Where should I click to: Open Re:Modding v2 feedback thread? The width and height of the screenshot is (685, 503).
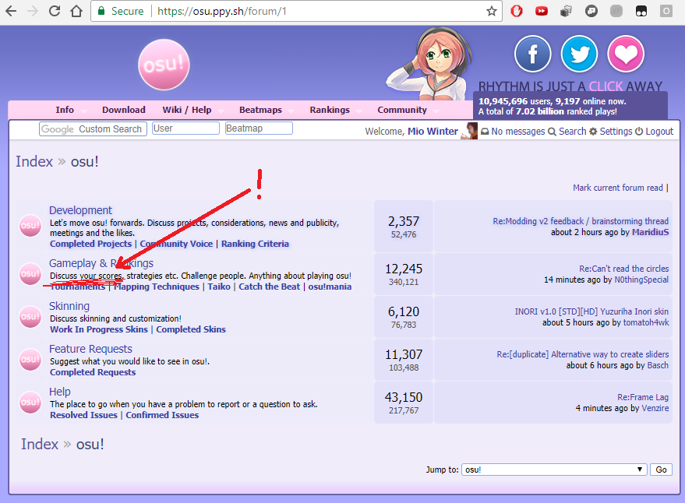point(581,221)
